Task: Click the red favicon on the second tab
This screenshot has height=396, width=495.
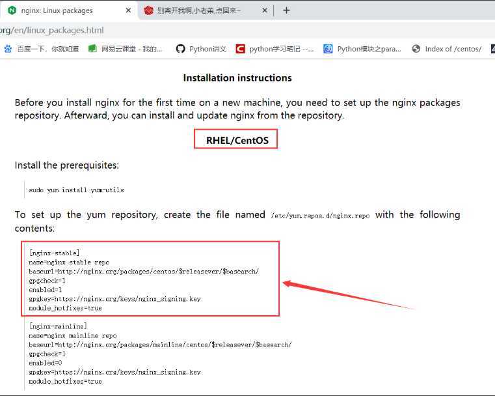Action: (148, 10)
